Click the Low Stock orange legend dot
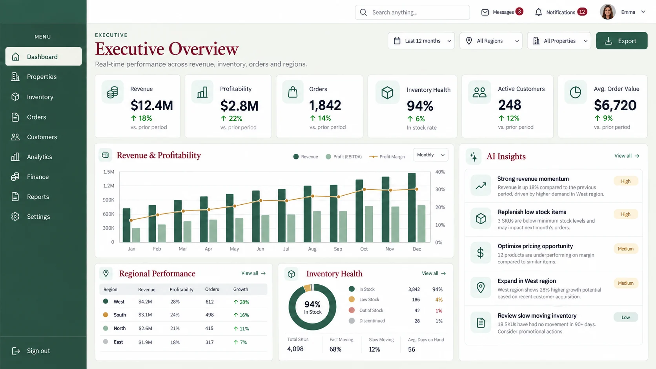The width and height of the screenshot is (656, 369). pyautogui.click(x=352, y=299)
